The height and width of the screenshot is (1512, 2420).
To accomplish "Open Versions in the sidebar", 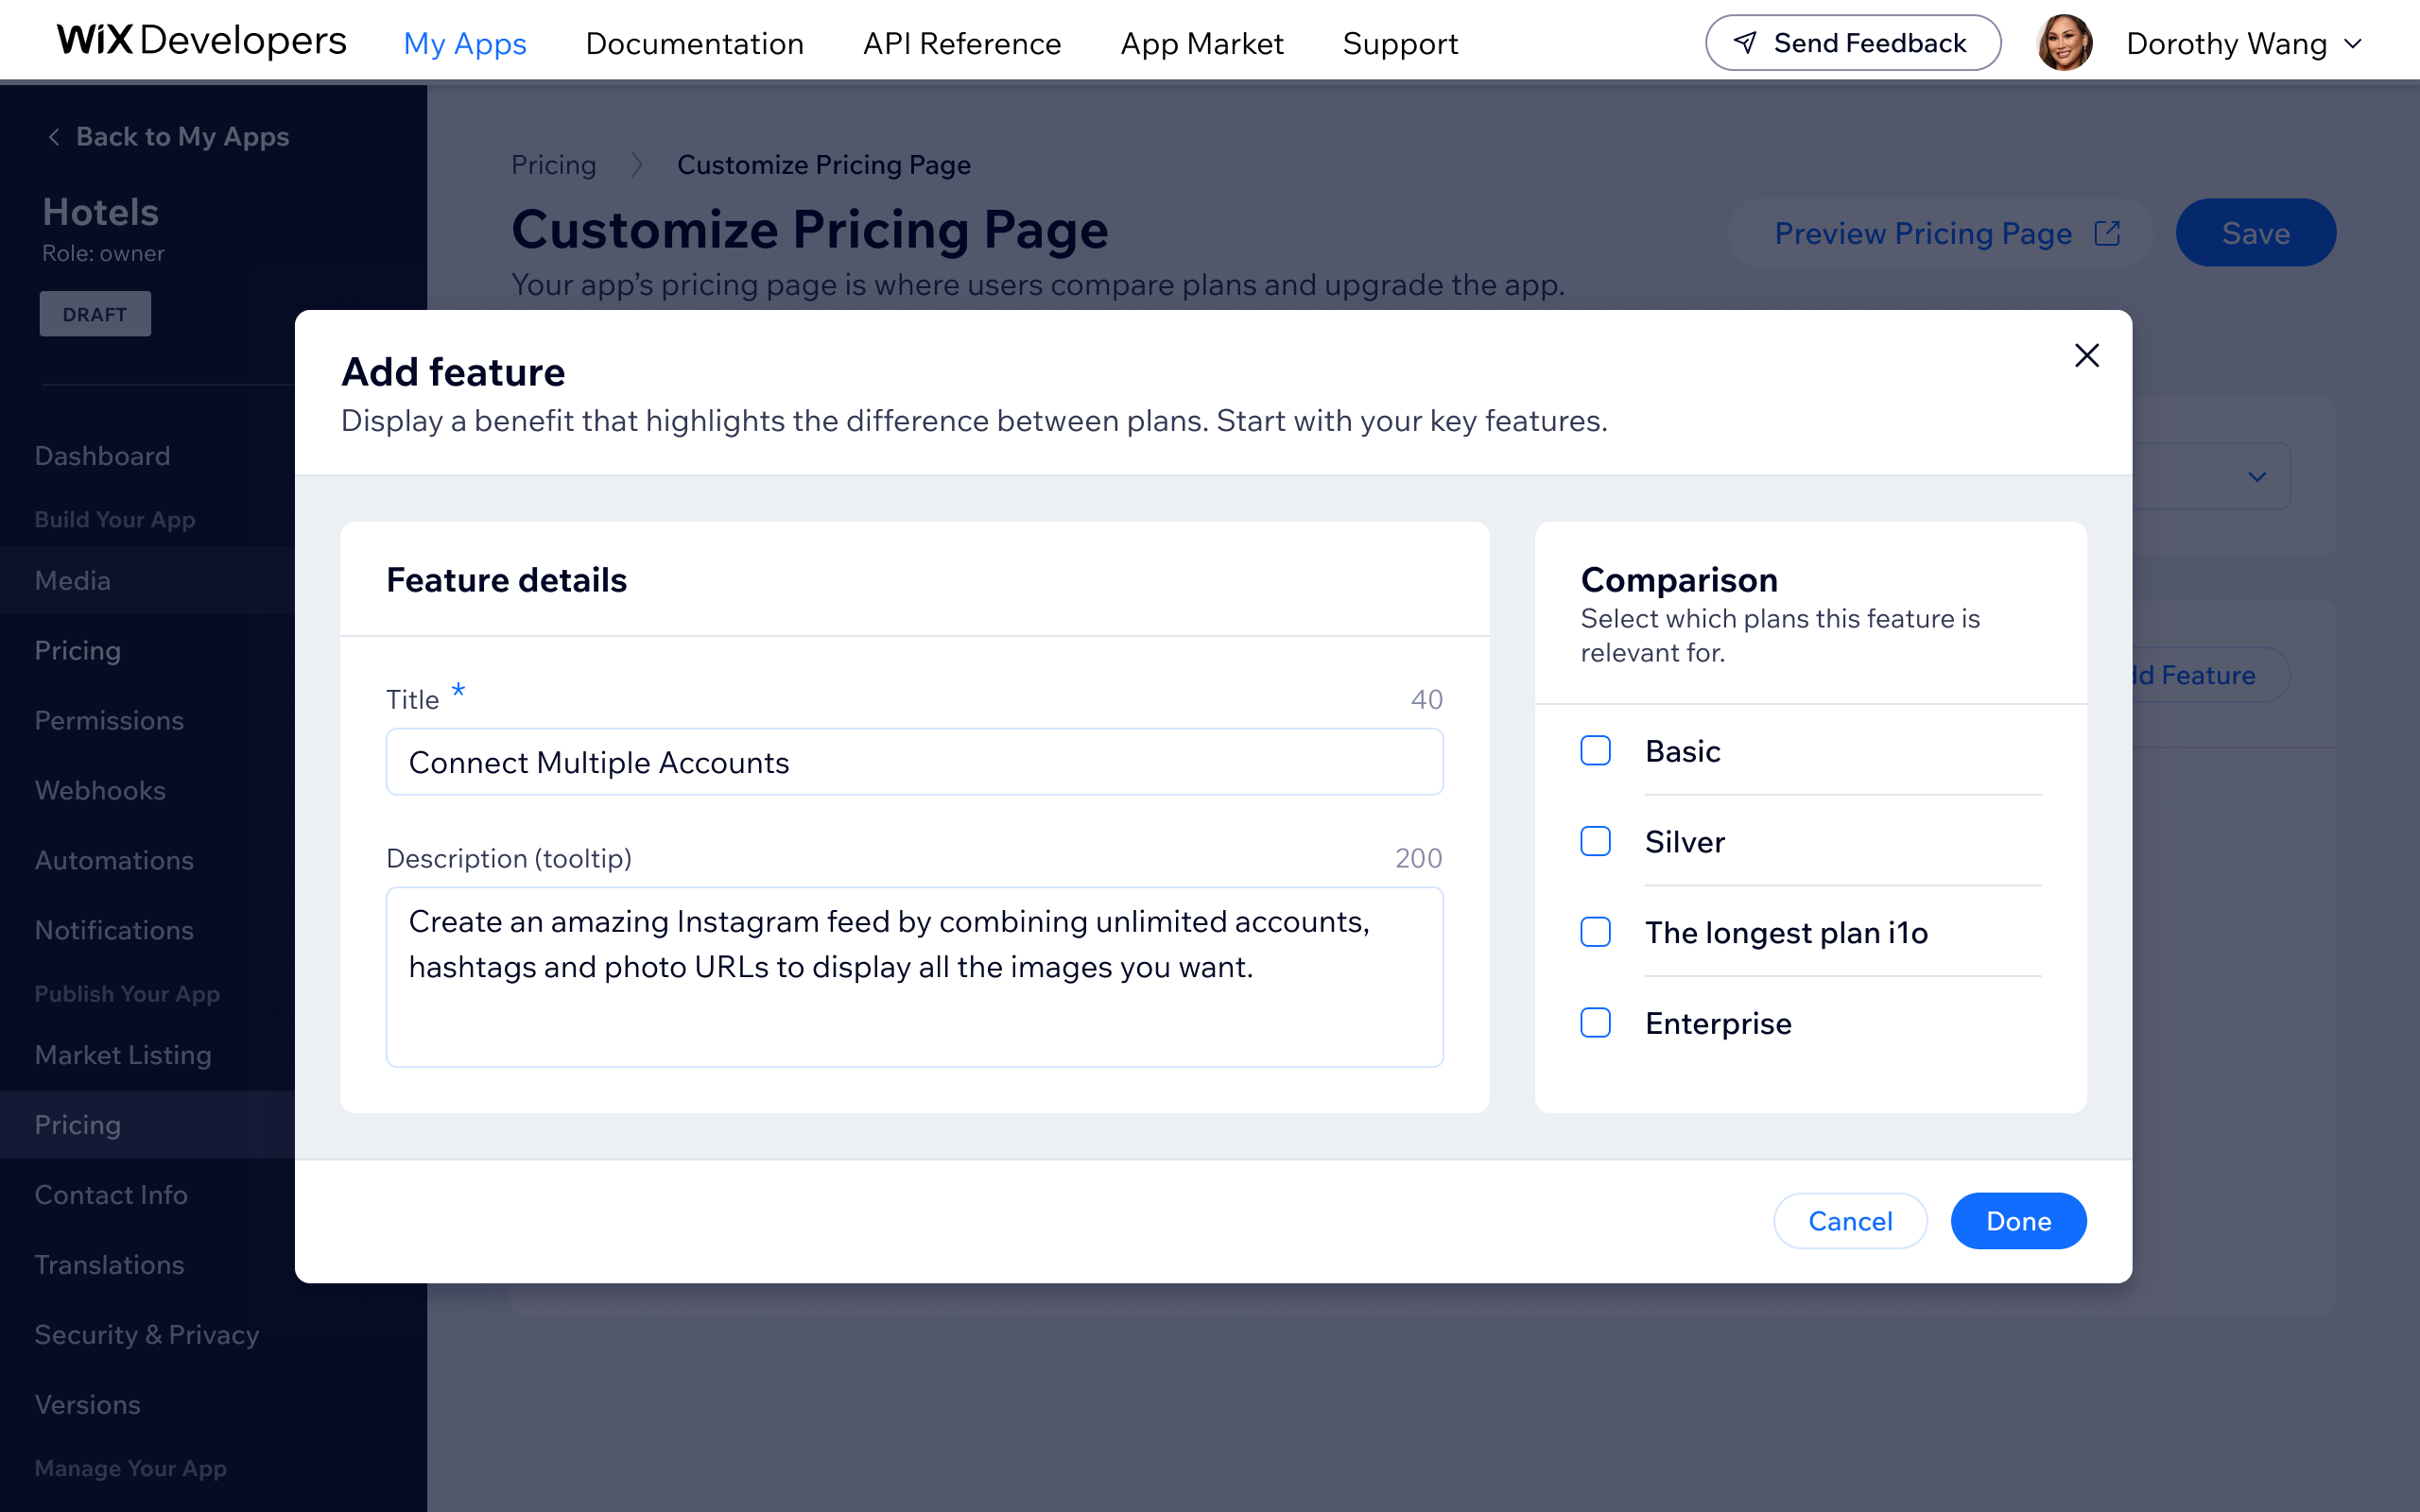I will (87, 1405).
